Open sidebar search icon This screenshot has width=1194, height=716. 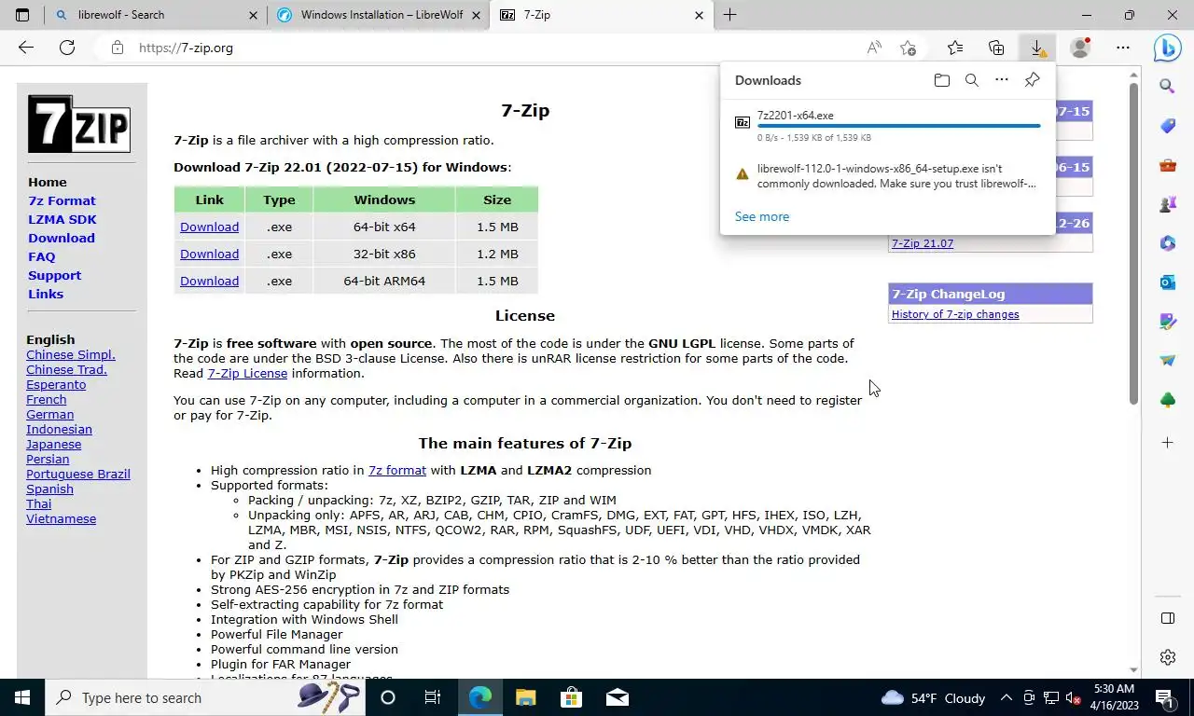tap(1168, 87)
